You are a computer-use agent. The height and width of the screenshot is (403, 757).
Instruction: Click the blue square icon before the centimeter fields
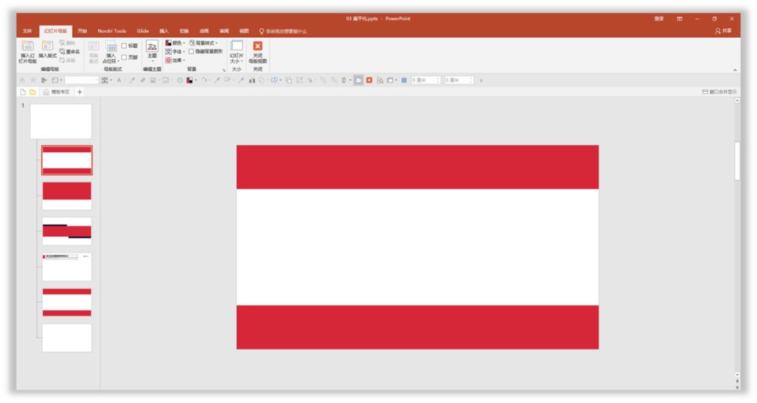pos(404,80)
